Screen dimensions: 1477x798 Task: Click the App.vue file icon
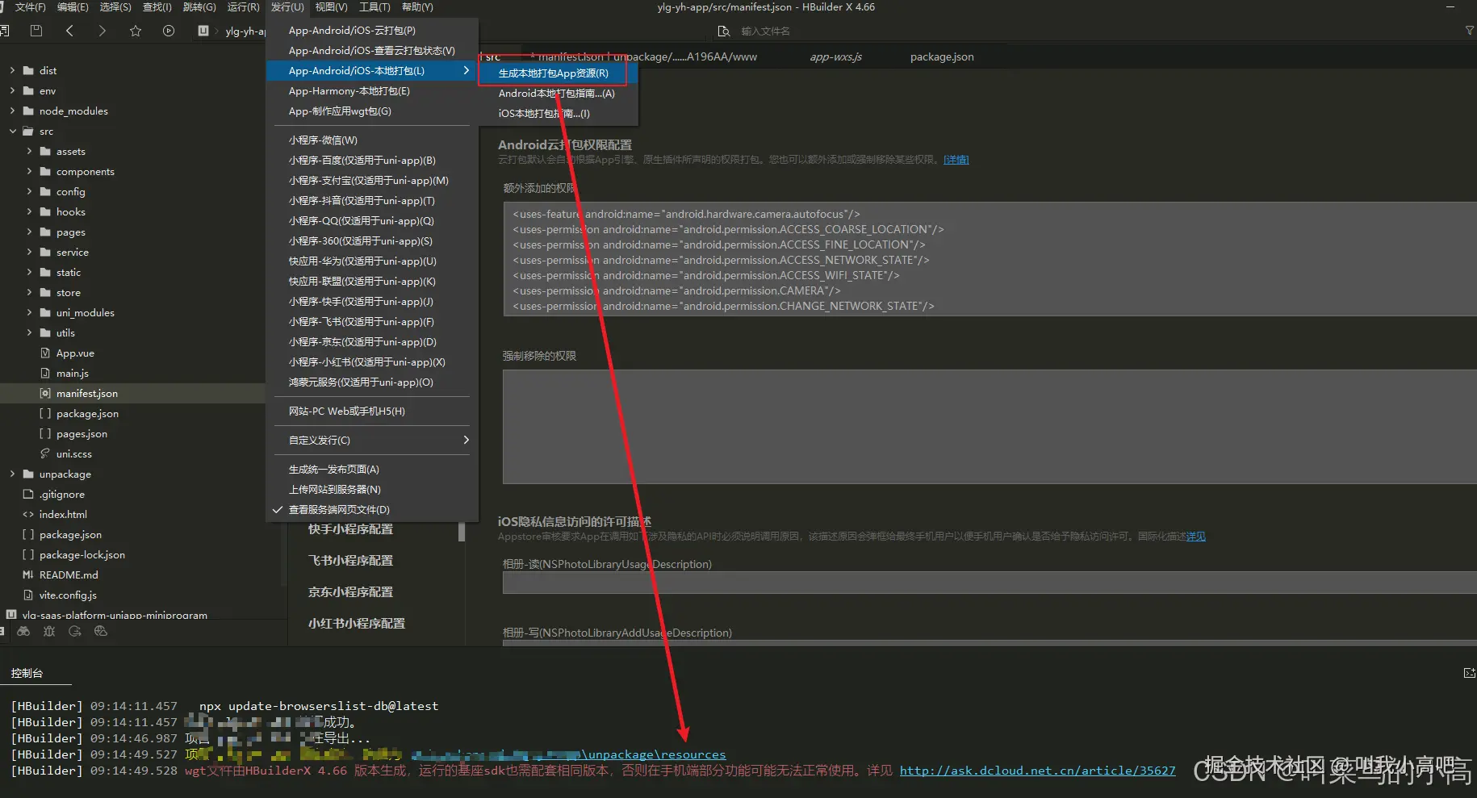click(x=45, y=353)
